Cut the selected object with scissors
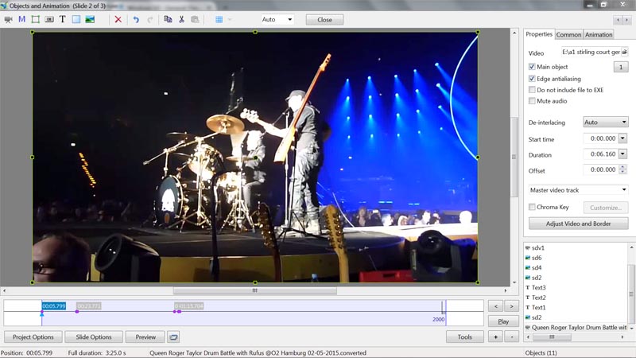636x358 pixels. click(x=181, y=19)
